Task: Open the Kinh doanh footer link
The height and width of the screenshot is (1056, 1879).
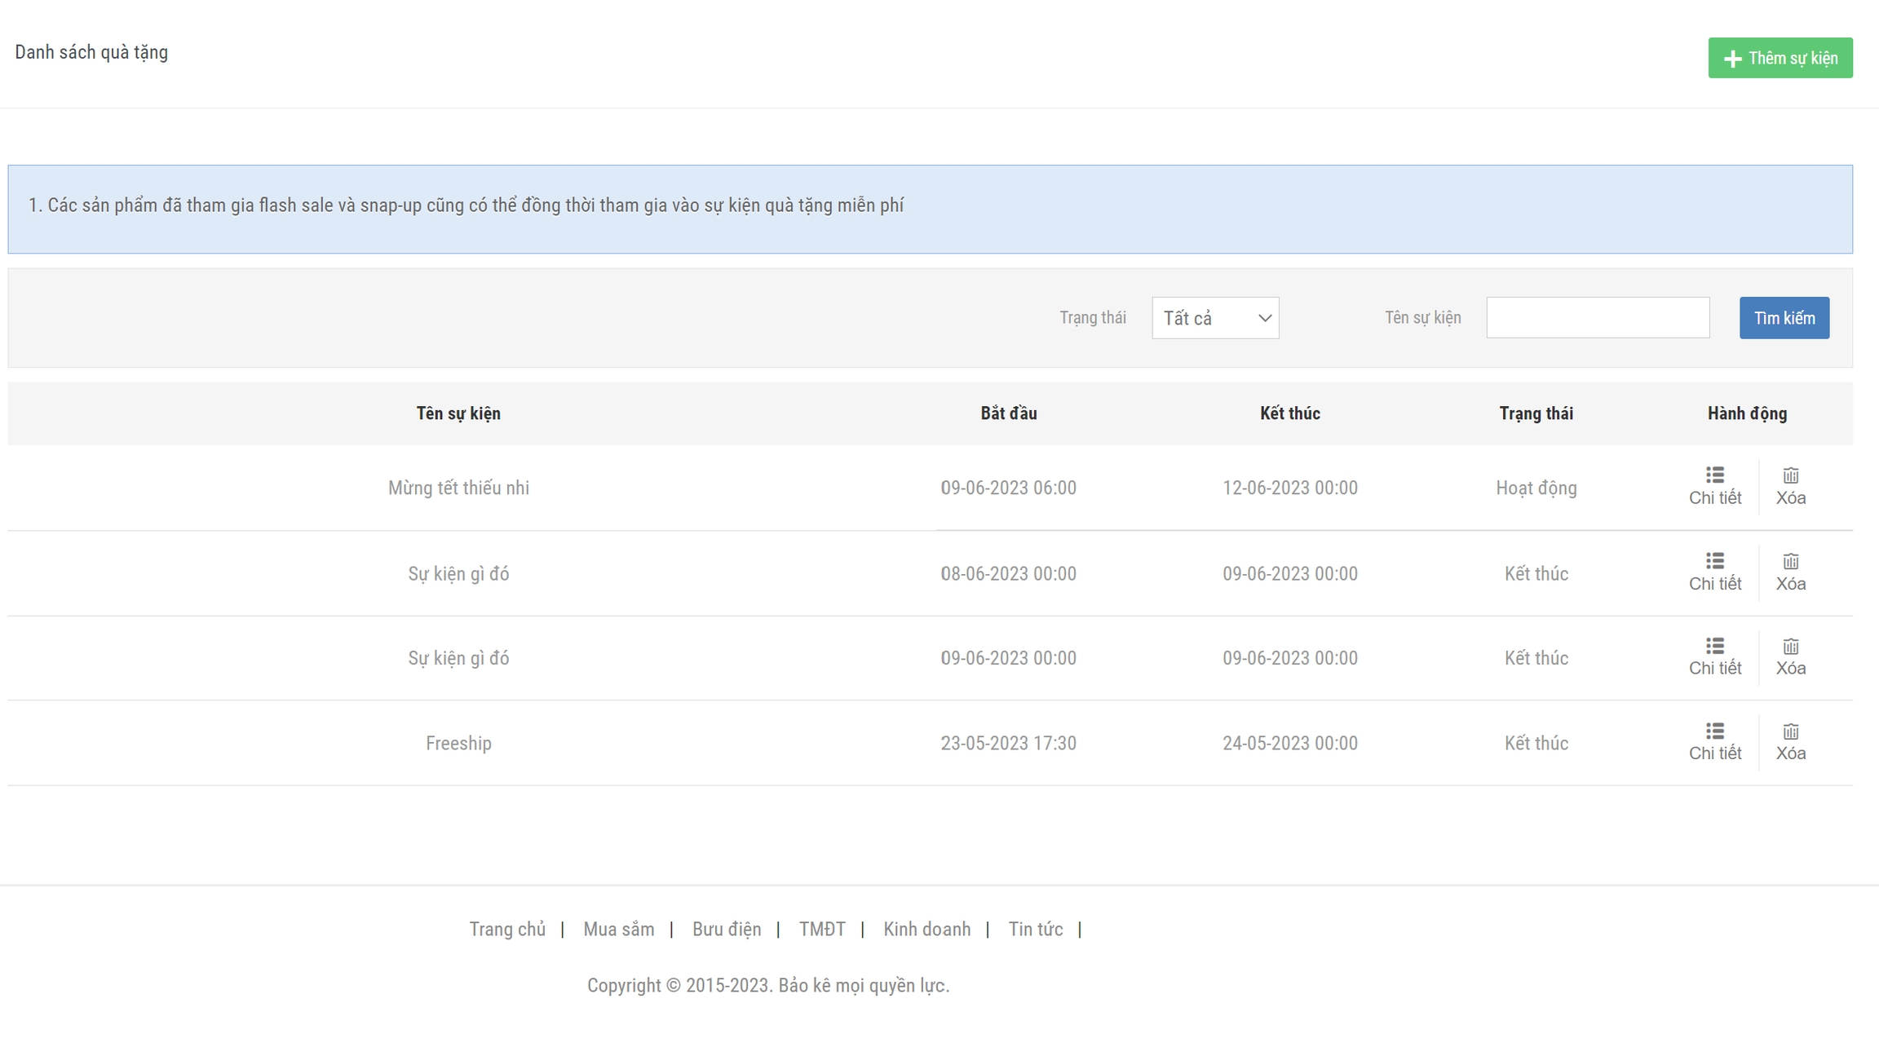Action: [926, 930]
